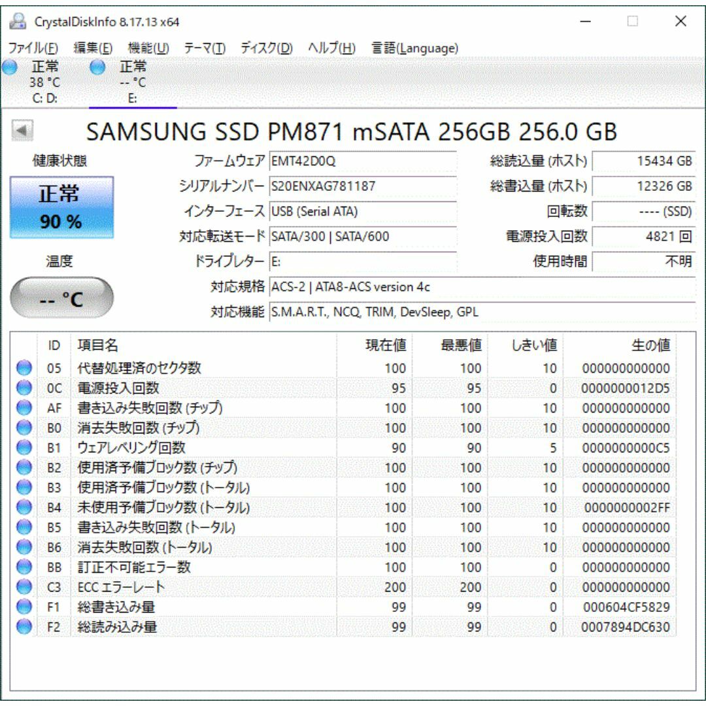Screen dimensions: 706x706
Task: Click status orb for 0C 電源投入回数 row
Action: coord(24,388)
